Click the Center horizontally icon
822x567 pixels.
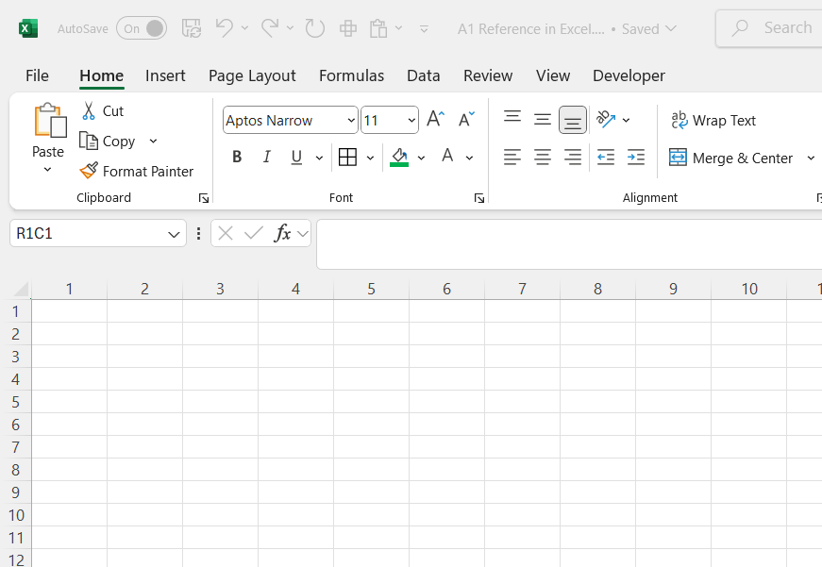(x=543, y=157)
